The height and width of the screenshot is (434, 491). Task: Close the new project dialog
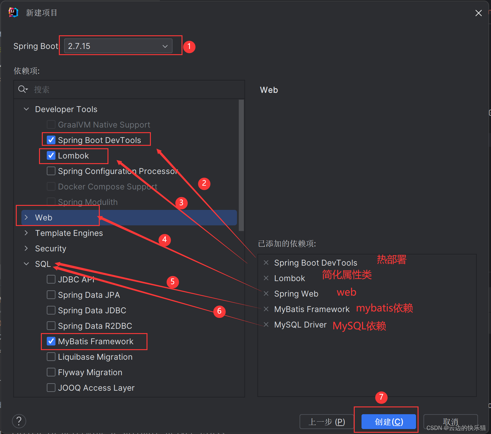tap(478, 13)
